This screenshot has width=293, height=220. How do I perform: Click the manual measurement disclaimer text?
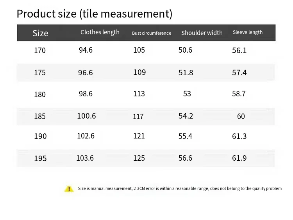(x=180, y=189)
